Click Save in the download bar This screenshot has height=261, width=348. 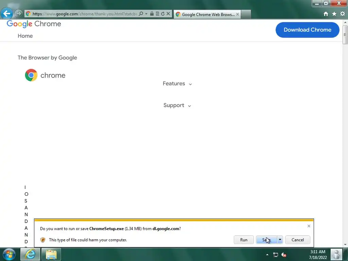tap(266, 240)
